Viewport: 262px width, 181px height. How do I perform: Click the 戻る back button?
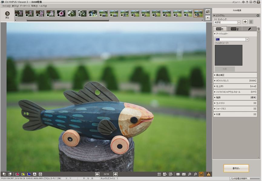pyautogui.click(x=7, y=15)
